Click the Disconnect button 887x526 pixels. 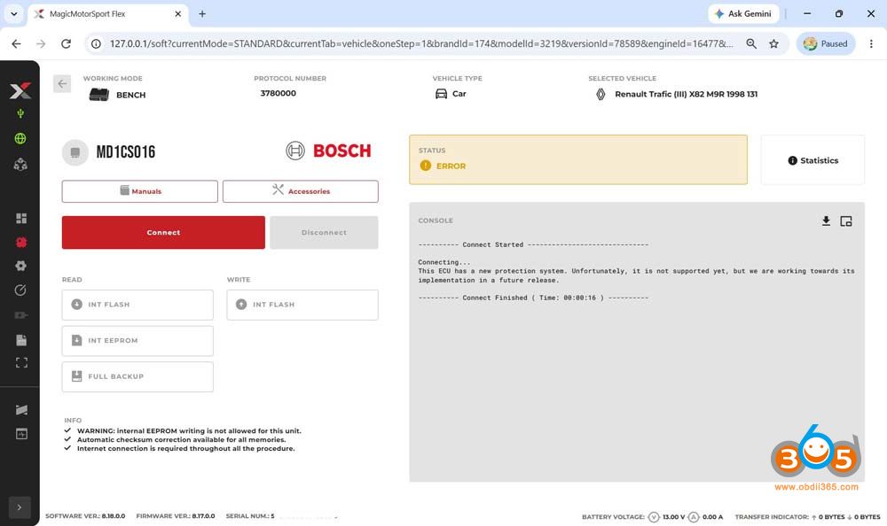pyautogui.click(x=324, y=232)
